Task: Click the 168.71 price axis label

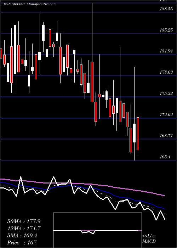Action: coord(166,136)
